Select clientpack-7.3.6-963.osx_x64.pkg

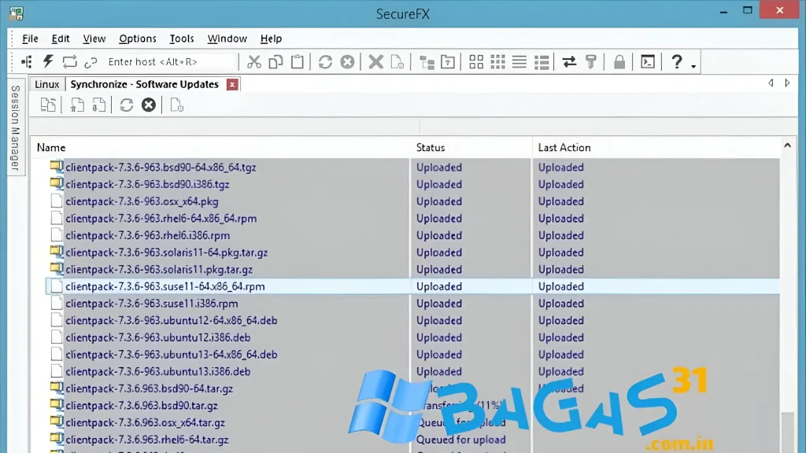142,201
